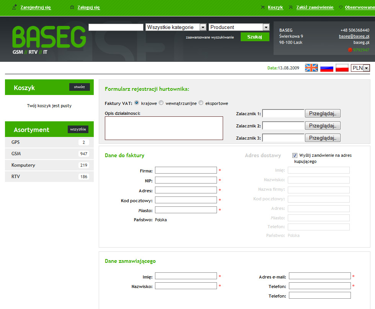This screenshot has width=375, height=309.
Task: Click the register user icon beside Zarejestruj się
Action: 15,7
